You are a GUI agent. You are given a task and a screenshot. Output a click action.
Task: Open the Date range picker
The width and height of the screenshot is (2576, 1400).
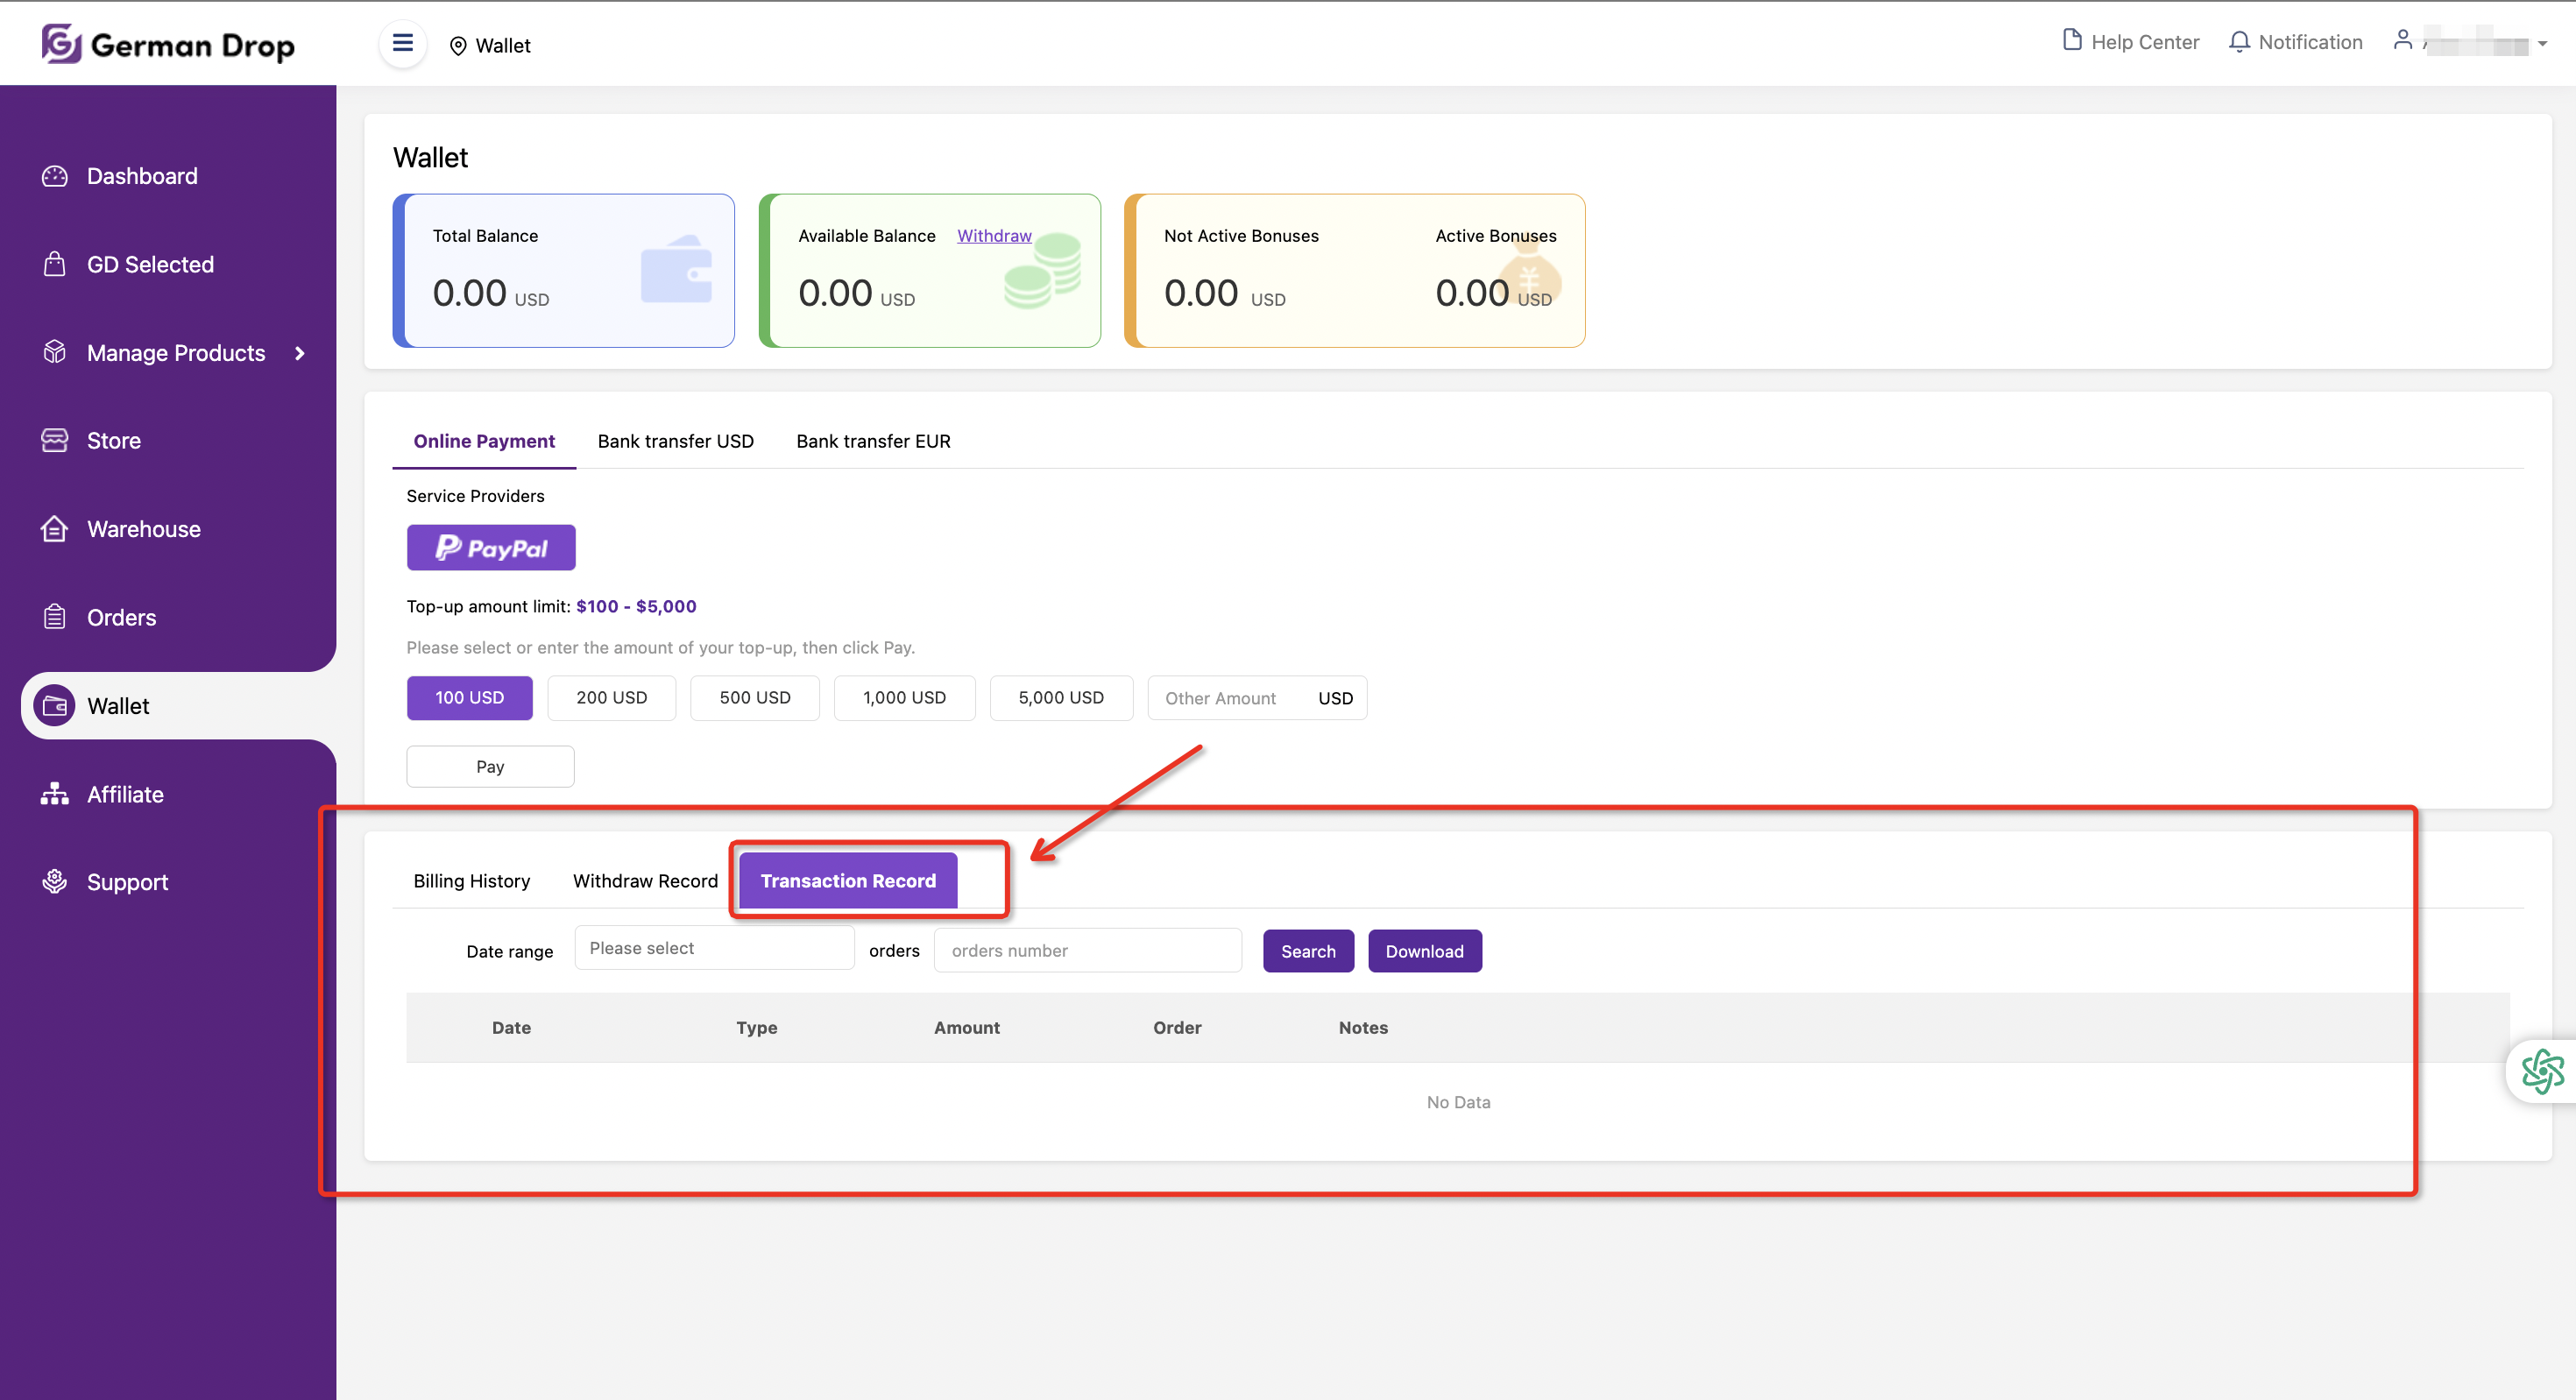714,948
